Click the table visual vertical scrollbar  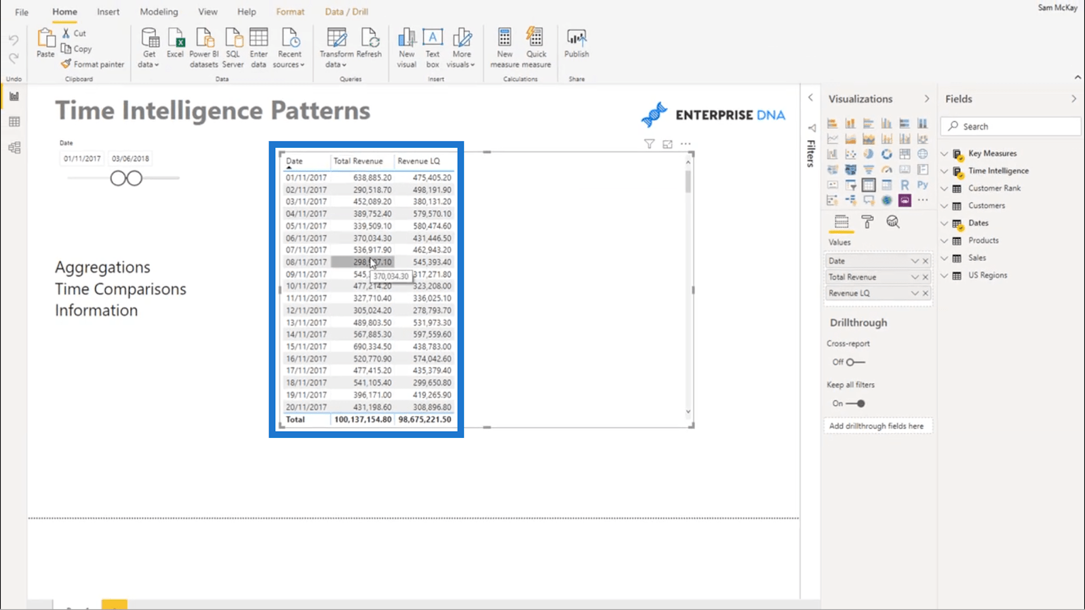[688, 182]
